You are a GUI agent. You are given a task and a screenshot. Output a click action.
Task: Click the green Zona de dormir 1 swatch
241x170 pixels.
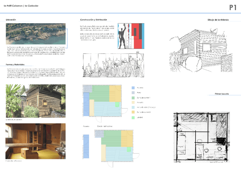coord(134,98)
